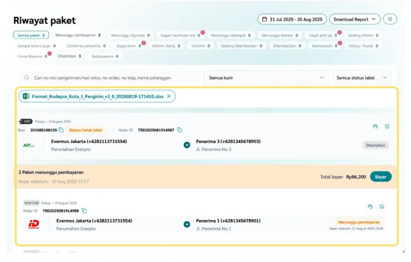Open WhatsApp for the ID Express shipment

[x=382, y=206]
